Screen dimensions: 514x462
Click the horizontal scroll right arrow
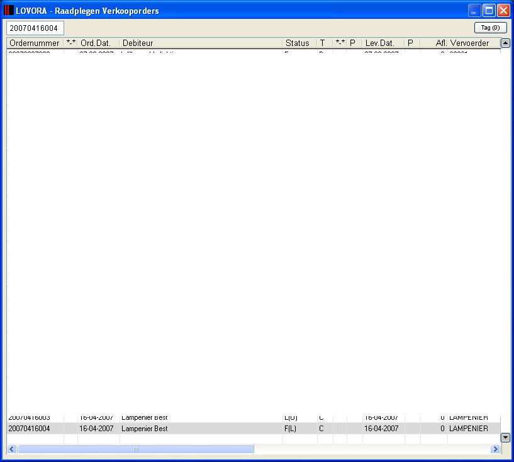coord(496,449)
